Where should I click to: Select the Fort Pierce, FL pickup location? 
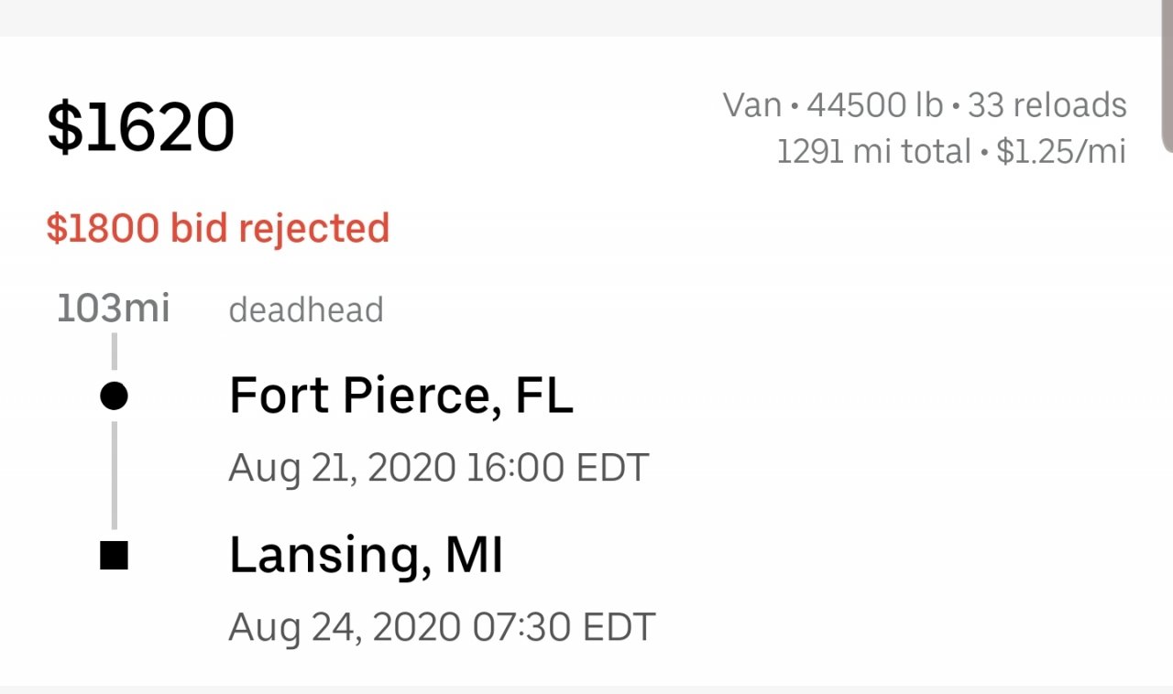(x=400, y=396)
